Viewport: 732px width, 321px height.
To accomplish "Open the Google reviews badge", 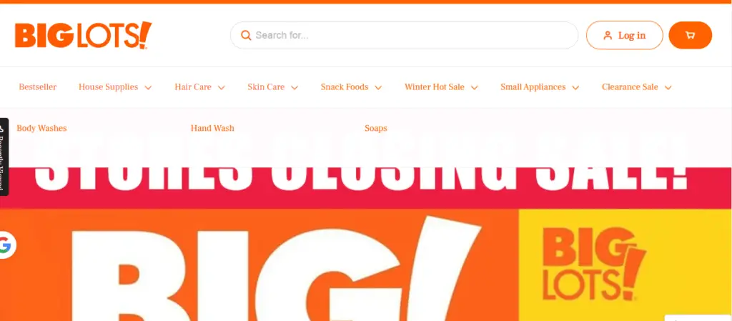I will click(6, 245).
